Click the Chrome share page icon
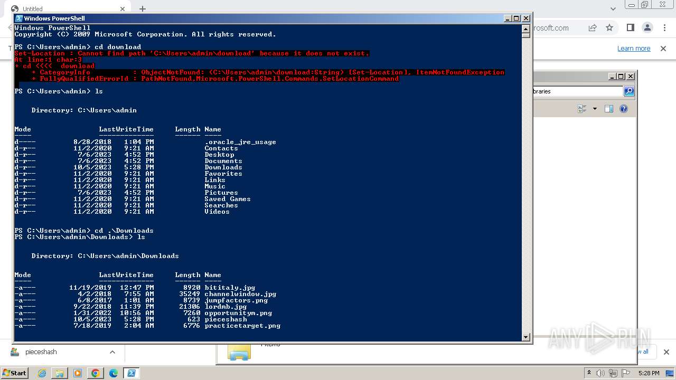The height and width of the screenshot is (380, 676). 593,28
